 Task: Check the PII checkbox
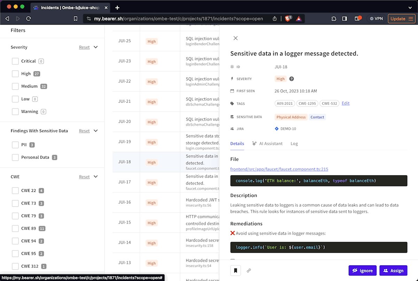pos(15,145)
